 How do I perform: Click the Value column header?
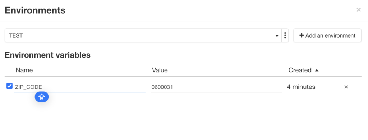[160, 70]
